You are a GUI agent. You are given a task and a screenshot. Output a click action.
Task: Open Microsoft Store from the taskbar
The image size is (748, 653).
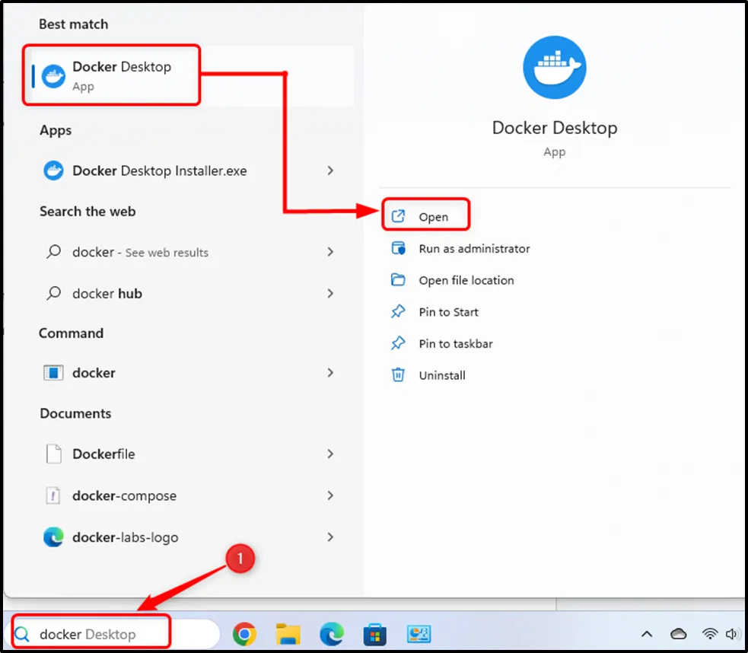coord(374,633)
